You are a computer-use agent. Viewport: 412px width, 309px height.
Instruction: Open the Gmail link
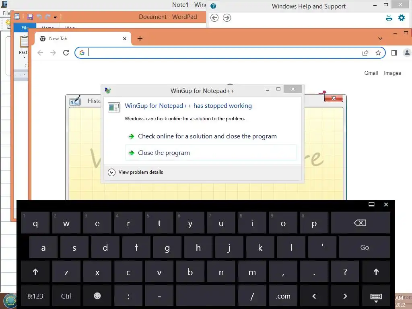pyautogui.click(x=371, y=73)
